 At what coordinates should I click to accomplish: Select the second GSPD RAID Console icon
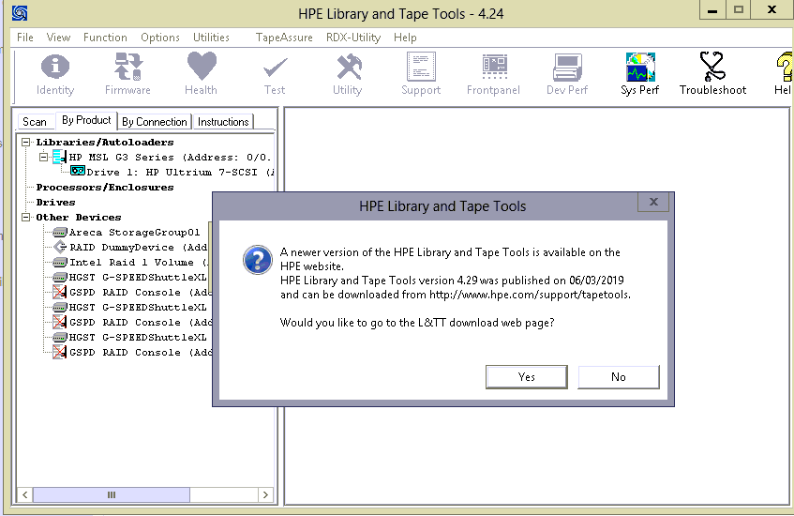click(59, 322)
